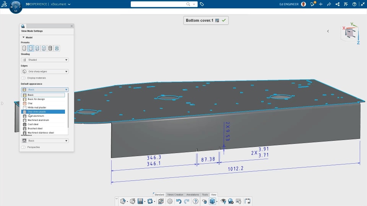
Task: Click the eye filter visibility icon
Action: (223, 201)
